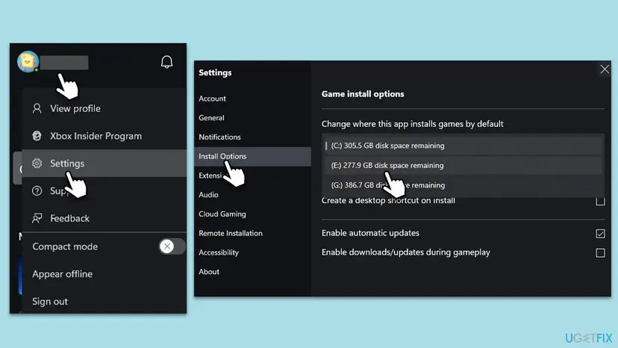618x348 pixels.
Task: Click the Game install options heading
Action: point(363,94)
